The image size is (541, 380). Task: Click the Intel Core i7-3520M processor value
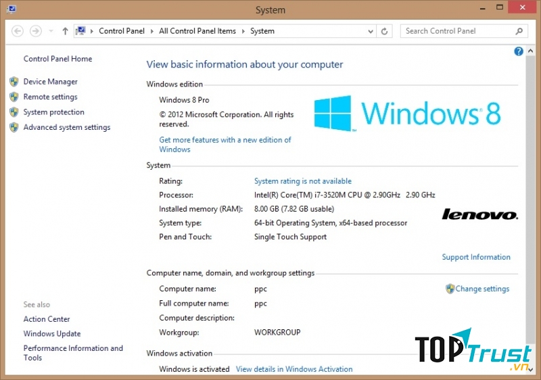(x=345, y=195)
